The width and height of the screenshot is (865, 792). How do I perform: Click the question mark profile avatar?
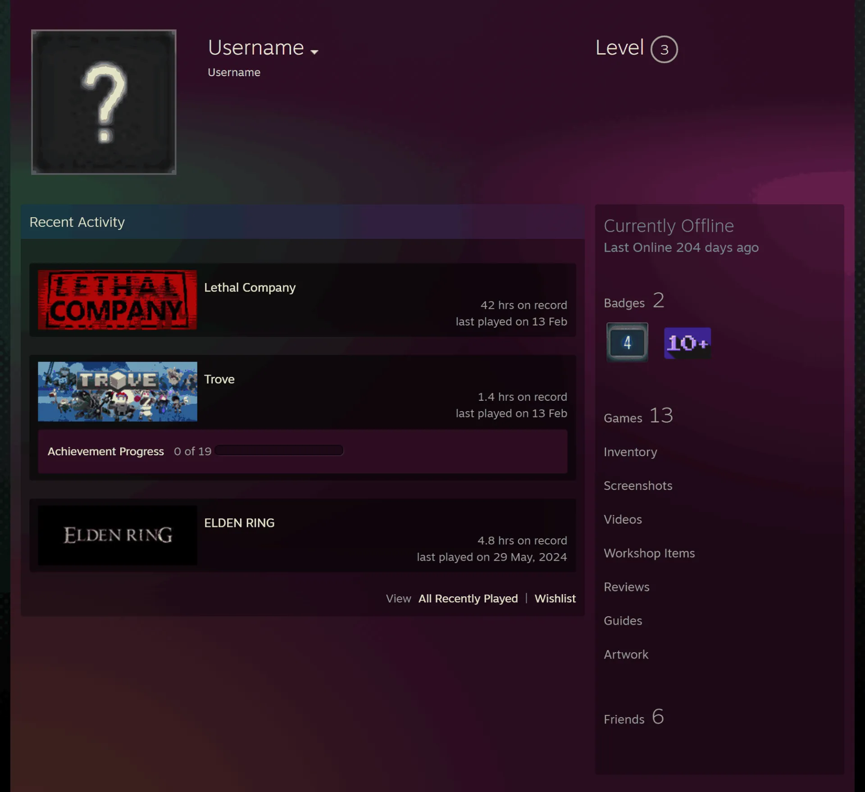(104, 102)
